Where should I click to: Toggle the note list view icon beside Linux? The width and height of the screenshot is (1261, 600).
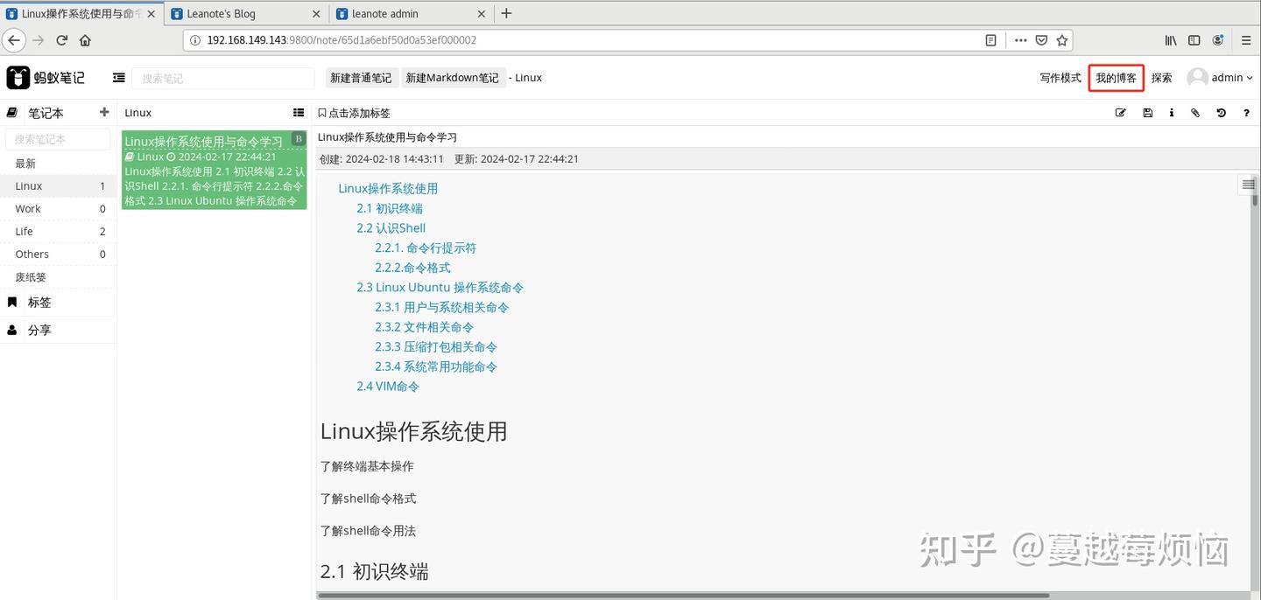click(x=299, y=112)
